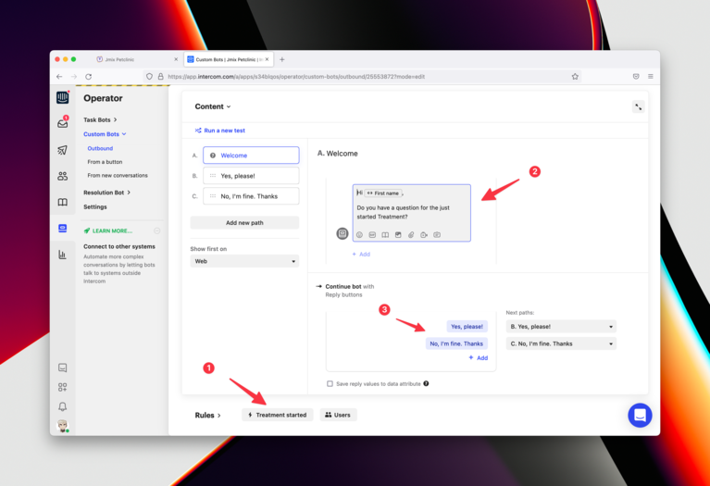The height and width of the screenshot is (486, 710).
Task: Select the Operator bot sidebar icon
Action: coord(63,228)
